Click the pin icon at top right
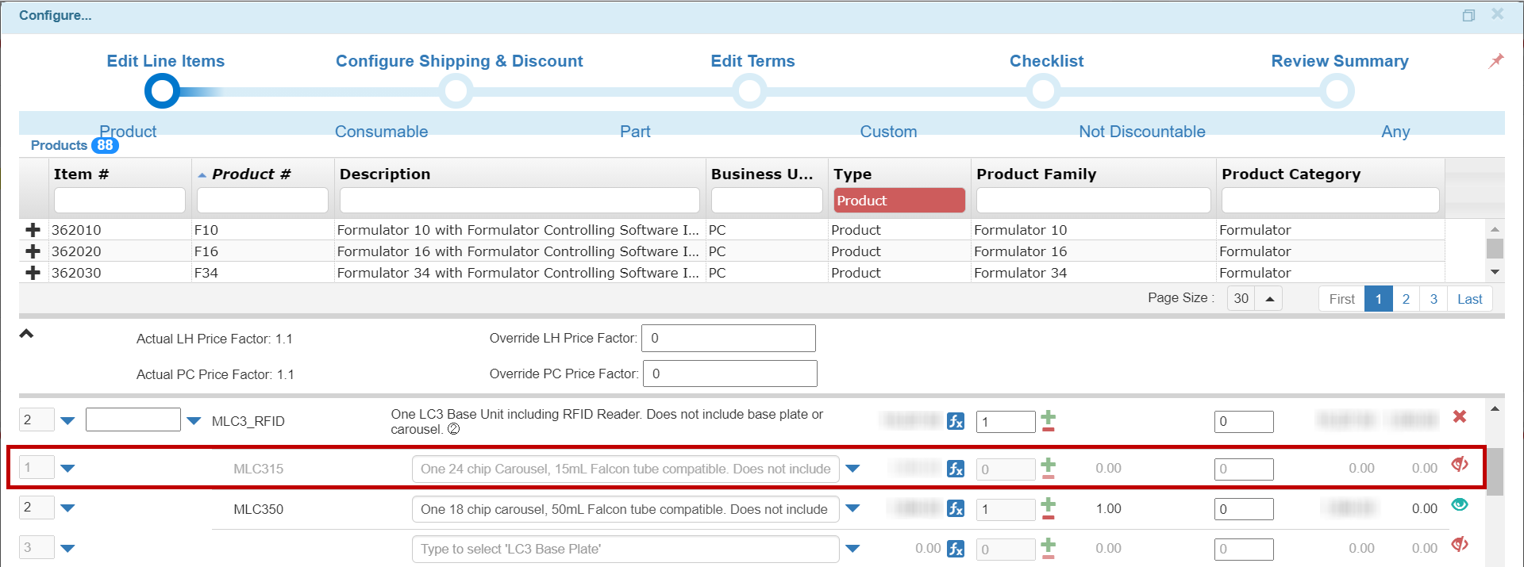Viewport: 1524px width, 567px height. [x=1496, y=61]
